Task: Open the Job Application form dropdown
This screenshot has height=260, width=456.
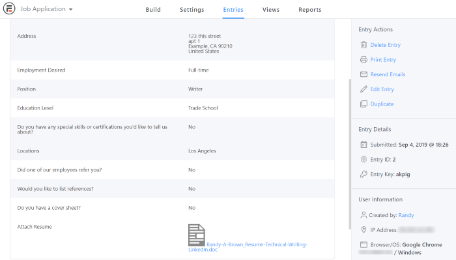Action: [46, 9]
